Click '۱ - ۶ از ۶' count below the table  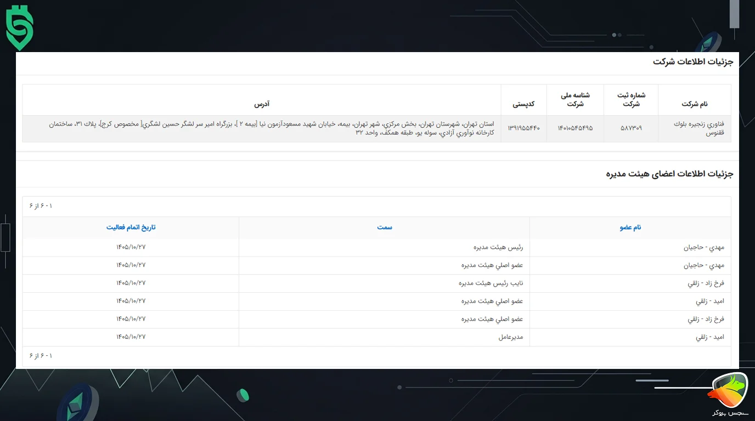pos(41,356)
